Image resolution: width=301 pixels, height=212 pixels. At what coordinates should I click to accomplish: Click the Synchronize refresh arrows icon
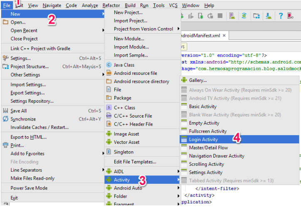tap(5, 119)
